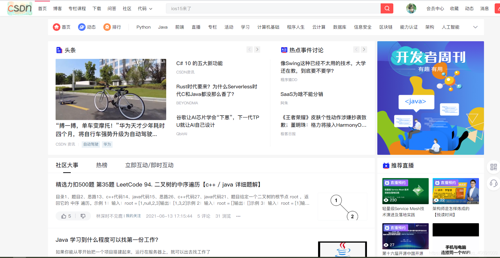The width and height of the screenshot is (500, 258).
Task: Switch to the 热榜 tab
Action: pyautogui.click(x=102, y=165)
